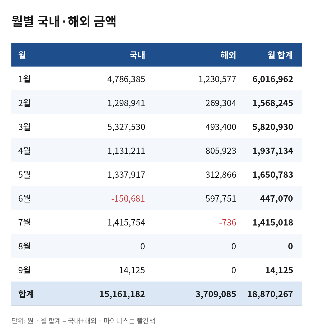Click the '3월' row label
The image size is (313, 331).
(x=24, y=127)
